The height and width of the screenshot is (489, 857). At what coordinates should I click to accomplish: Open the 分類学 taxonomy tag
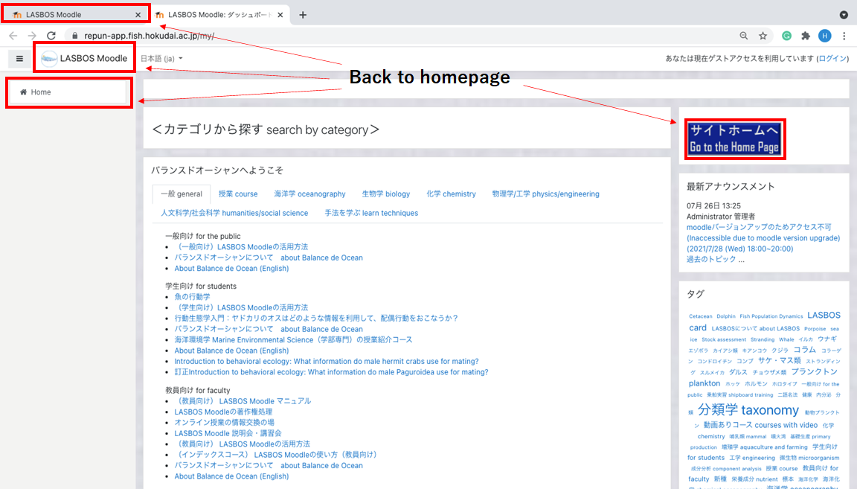pos(748,410)
